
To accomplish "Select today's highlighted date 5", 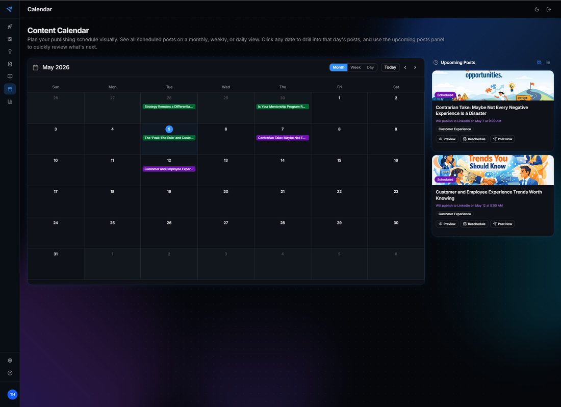I will [x=169, y=129].
